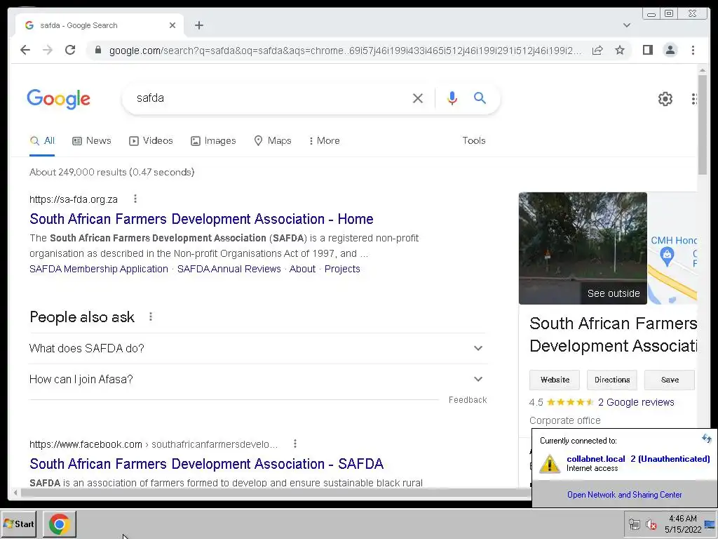View site information lock icon
The height and width of the screenshot is (539, 718).
(x=97, y=50)
